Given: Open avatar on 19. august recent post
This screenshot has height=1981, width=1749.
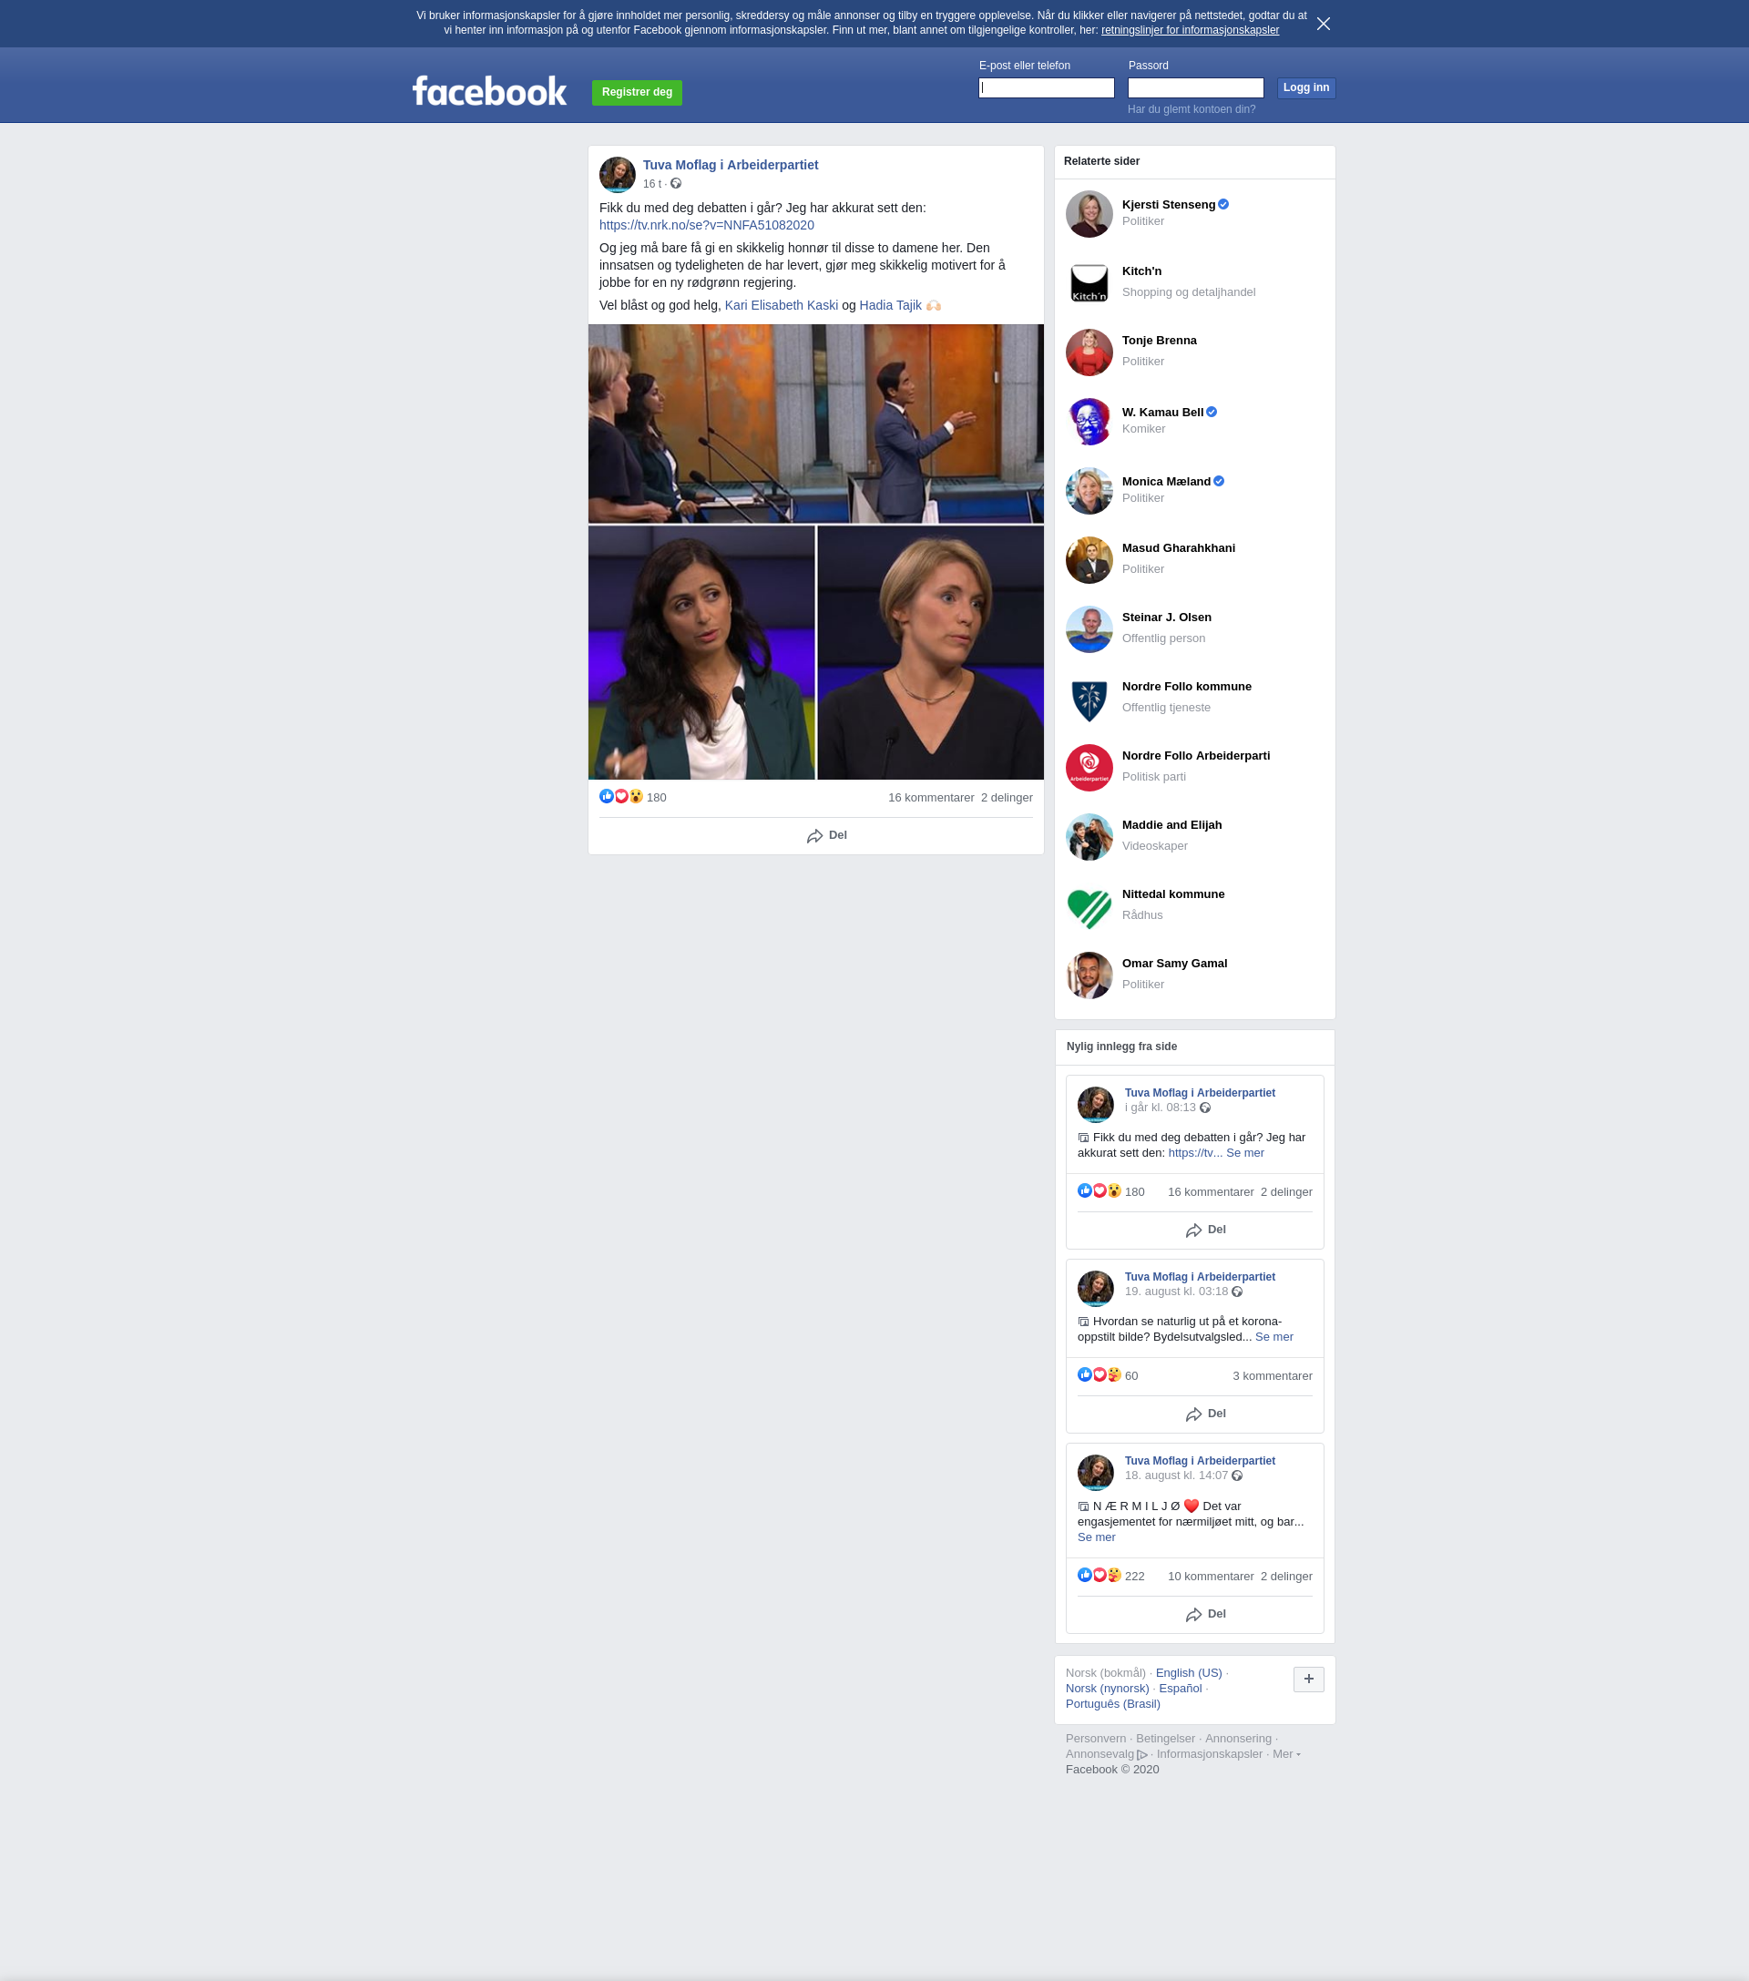Looking at the screenshot, I should click(1096, 1289).
